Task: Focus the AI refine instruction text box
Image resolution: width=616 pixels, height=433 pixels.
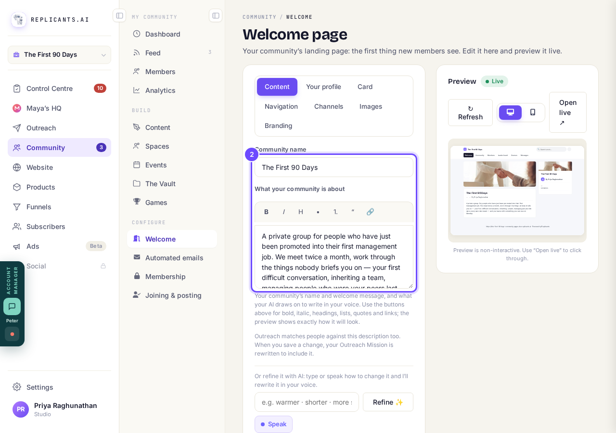Action: [307, 402]
